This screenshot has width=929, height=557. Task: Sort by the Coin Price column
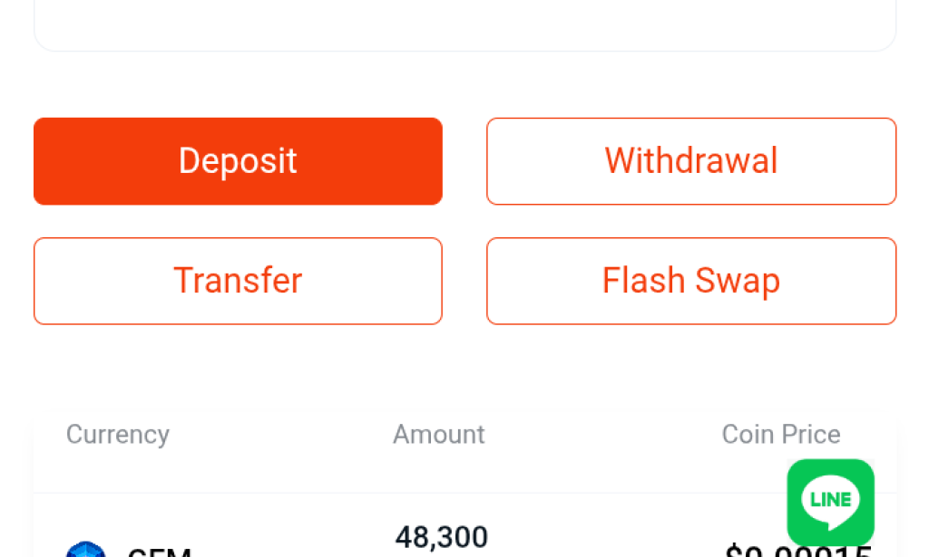click(x=780, y=434)
